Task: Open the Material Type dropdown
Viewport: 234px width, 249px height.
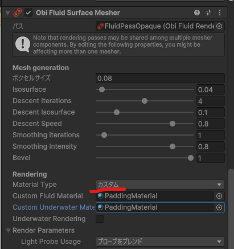Action: click(160, 185)
